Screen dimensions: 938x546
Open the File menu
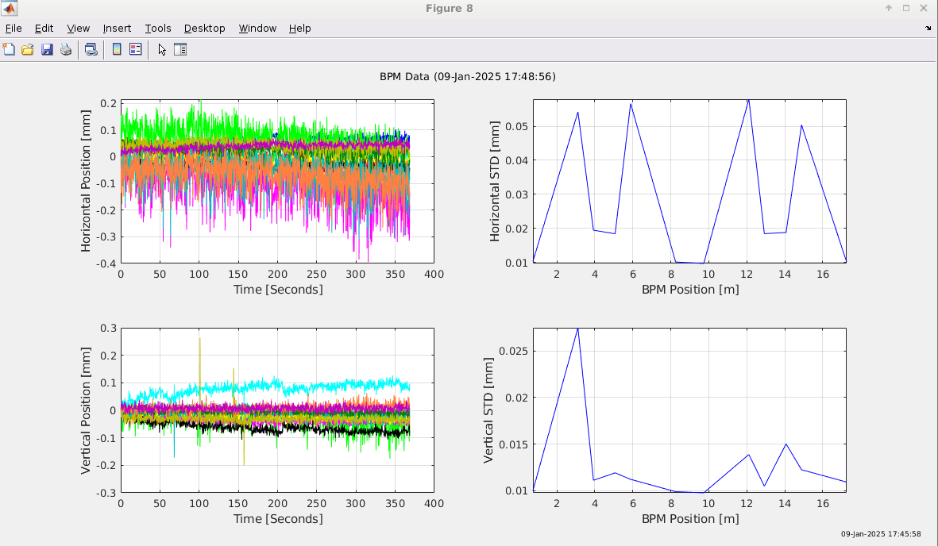[14, 29]
